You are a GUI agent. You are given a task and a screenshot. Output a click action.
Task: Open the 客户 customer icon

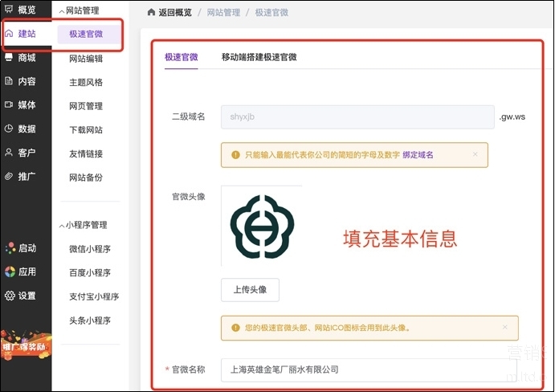point(9,152)
